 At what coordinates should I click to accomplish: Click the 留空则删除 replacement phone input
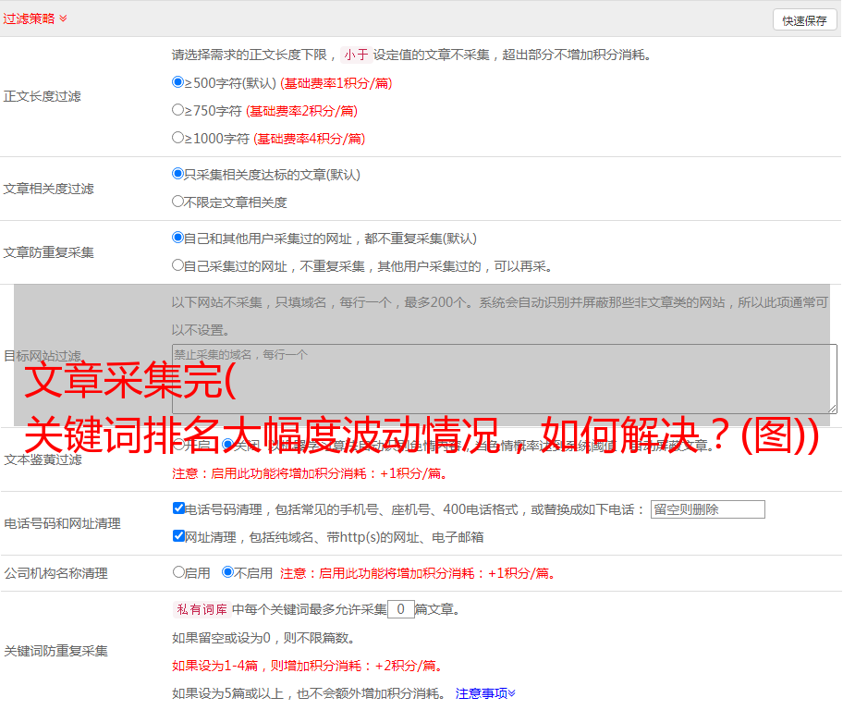pyautogui.click(x=707, y=509)
